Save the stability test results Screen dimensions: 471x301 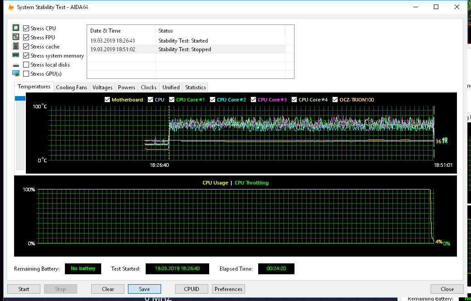[144, 289]
